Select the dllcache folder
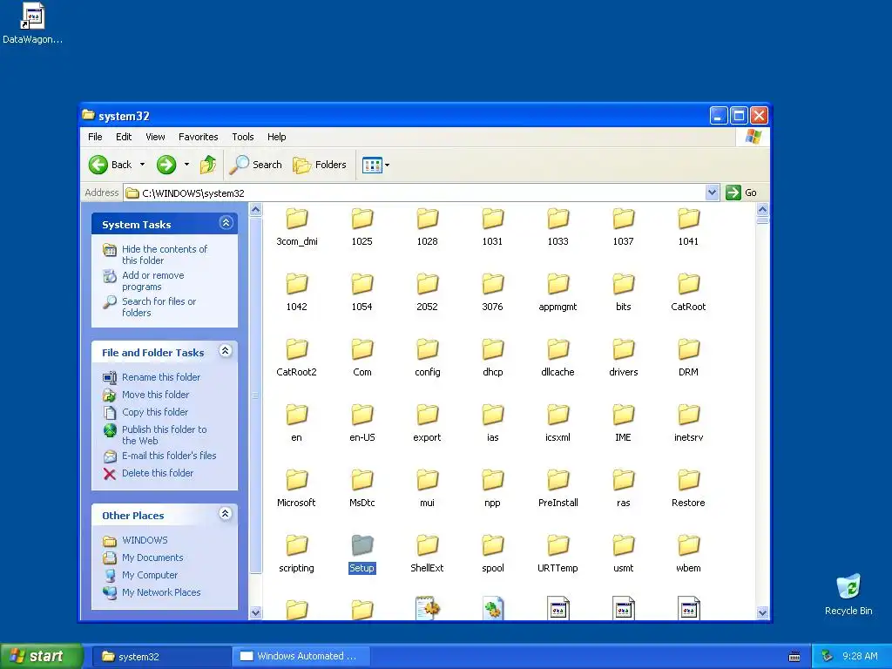The image size is (892, 669). pyautogui.click(x=557, y=357)
